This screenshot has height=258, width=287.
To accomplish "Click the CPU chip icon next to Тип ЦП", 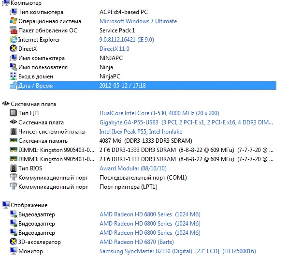I will pyautogui.click(x=14, y=113).
